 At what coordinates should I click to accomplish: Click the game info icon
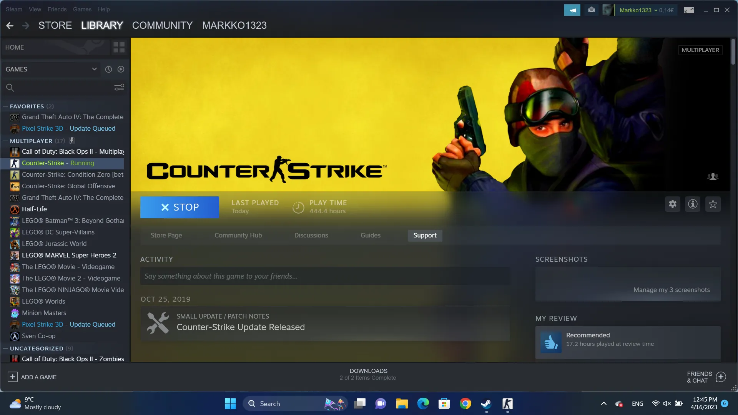pyautogui.click(x=693, y=204)
